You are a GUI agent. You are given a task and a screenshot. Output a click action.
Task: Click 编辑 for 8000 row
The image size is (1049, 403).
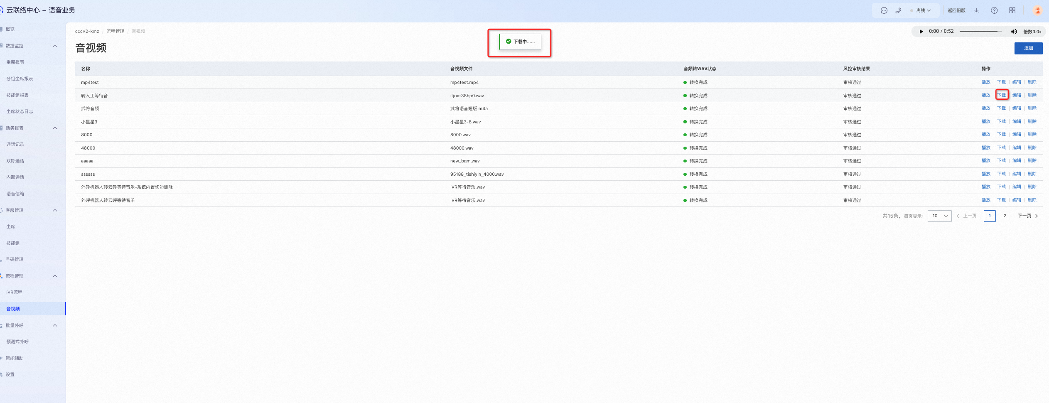[1017, 135]
